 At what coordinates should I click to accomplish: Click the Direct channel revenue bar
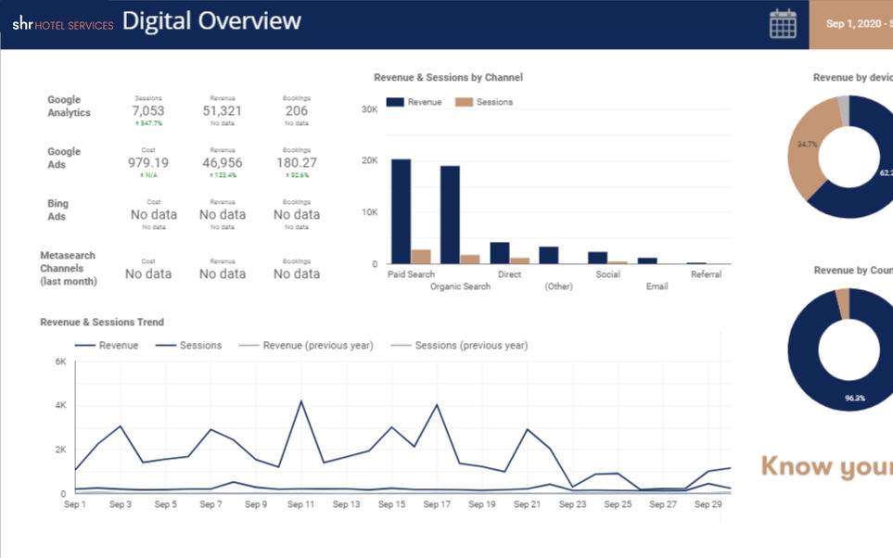pyautogui.click(x=500, y=253)
